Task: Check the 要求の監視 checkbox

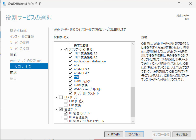Action: 70,45
